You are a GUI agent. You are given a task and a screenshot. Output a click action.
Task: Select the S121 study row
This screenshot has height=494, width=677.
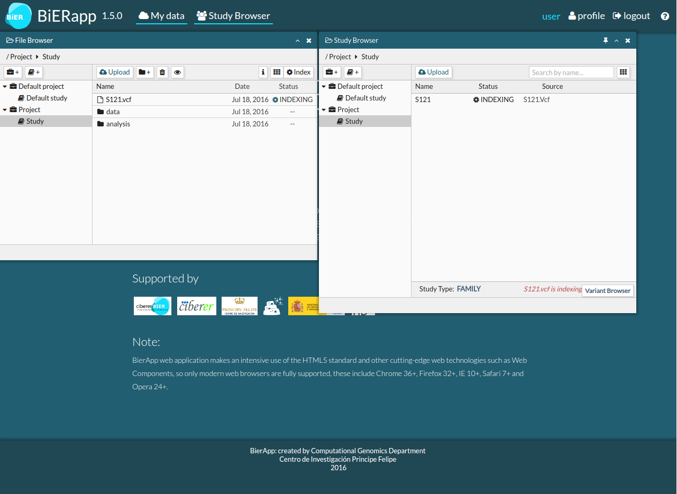pyautogui.click(x=524, y=99)
